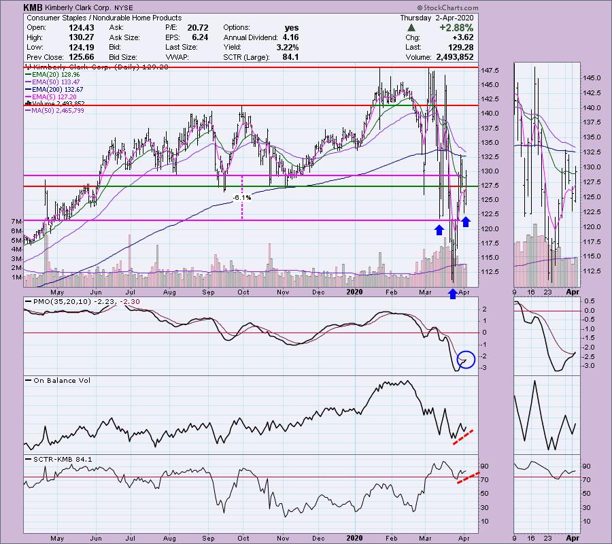
Task: Click the Low value 124.19
Action: pos(81,47)
